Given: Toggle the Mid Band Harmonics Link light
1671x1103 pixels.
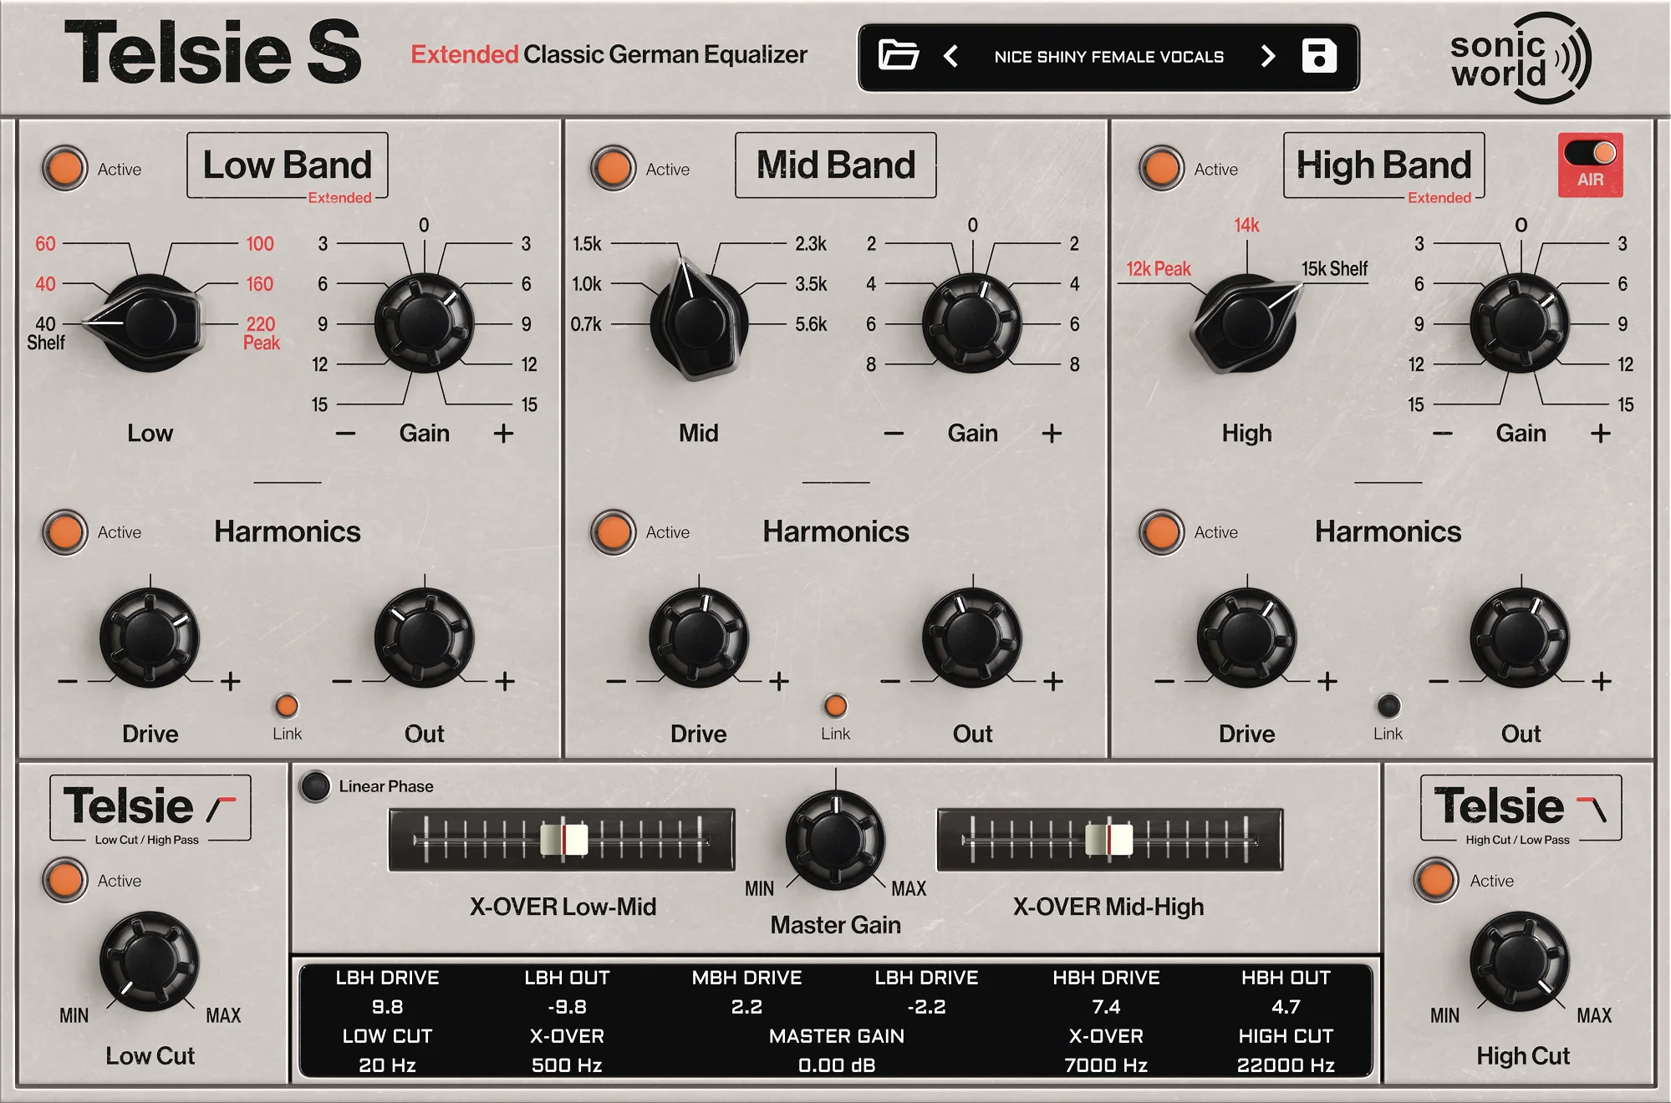Looking at the screenshot, I should point(834,707).
